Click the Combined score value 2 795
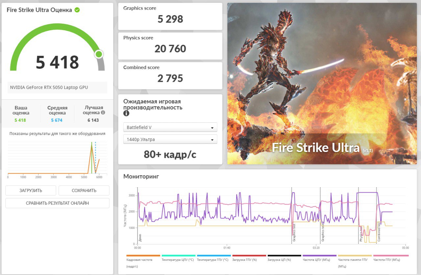Viewport: 421px width, 275px height. click(x=170, y=78)
